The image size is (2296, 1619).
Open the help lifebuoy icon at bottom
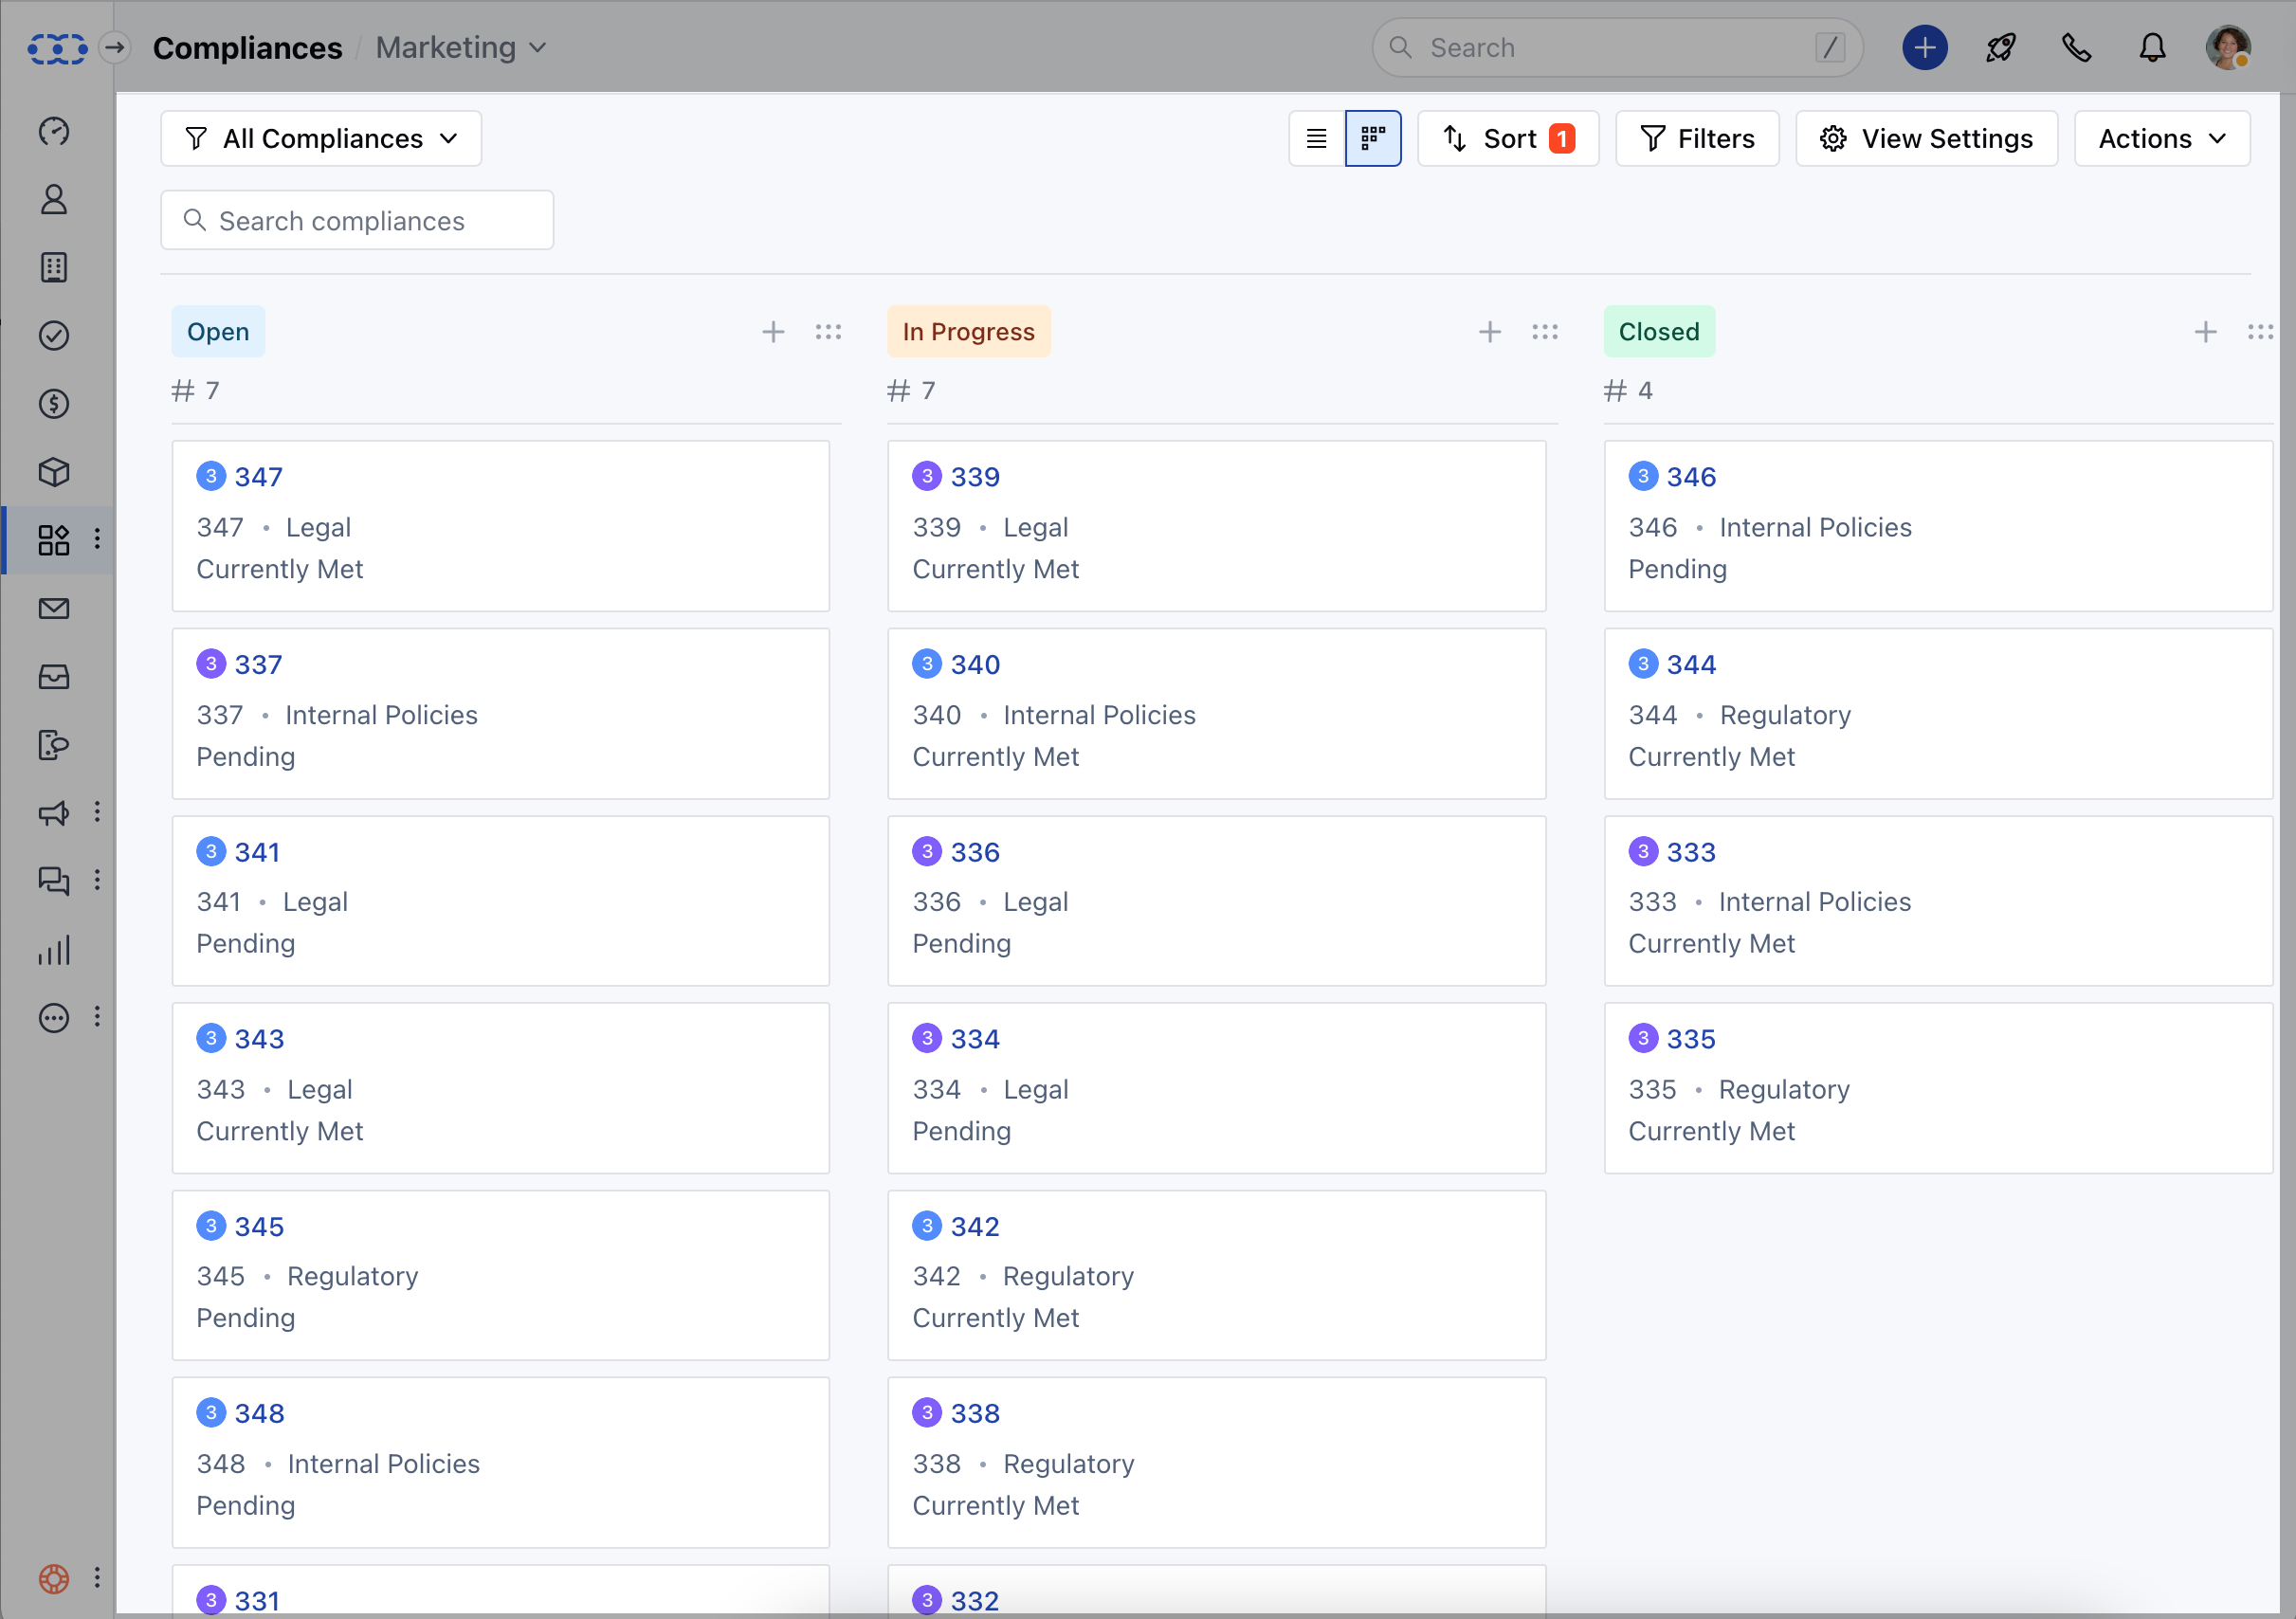point(54,1578)
